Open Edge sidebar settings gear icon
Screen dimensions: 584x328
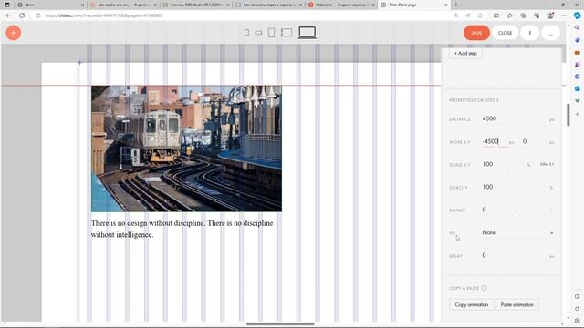click(577, 321)
